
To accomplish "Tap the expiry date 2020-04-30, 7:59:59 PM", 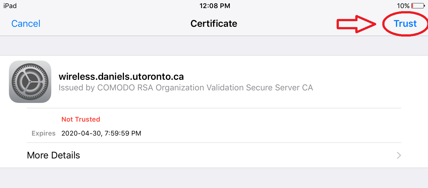I will click(101, 133).
